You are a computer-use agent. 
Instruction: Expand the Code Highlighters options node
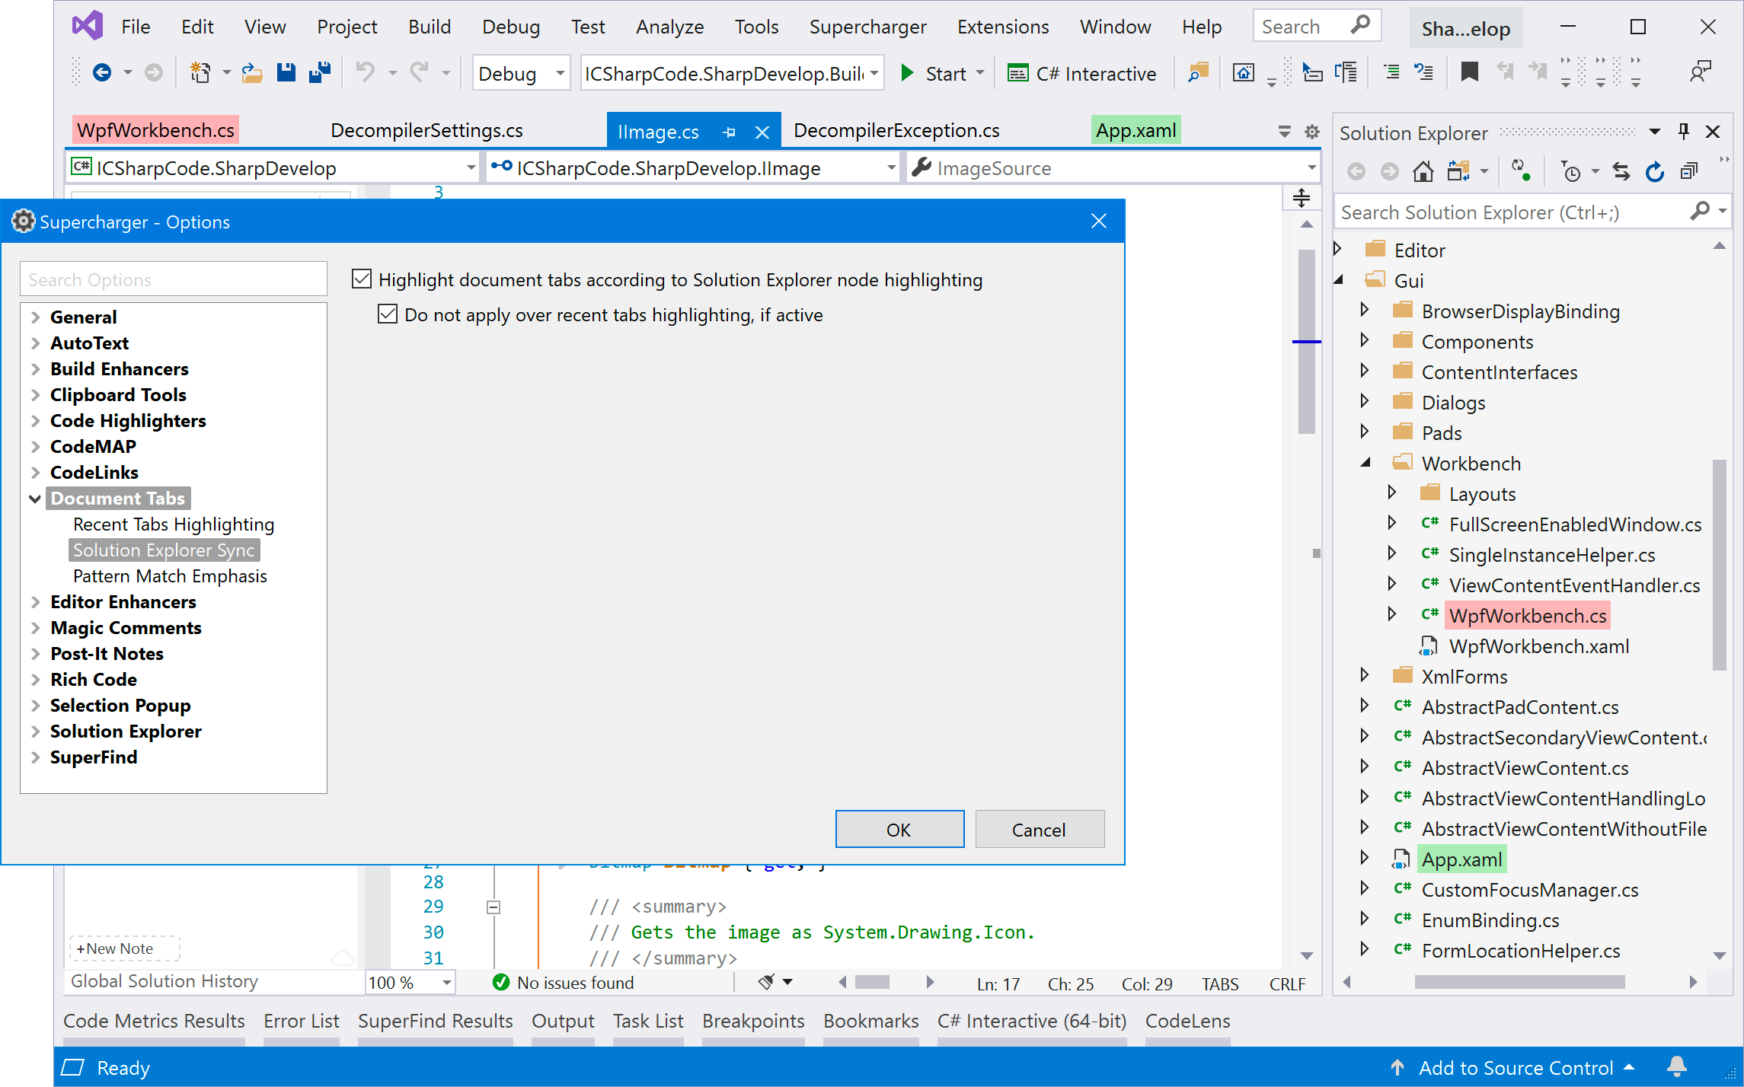[x=35, y=421]
